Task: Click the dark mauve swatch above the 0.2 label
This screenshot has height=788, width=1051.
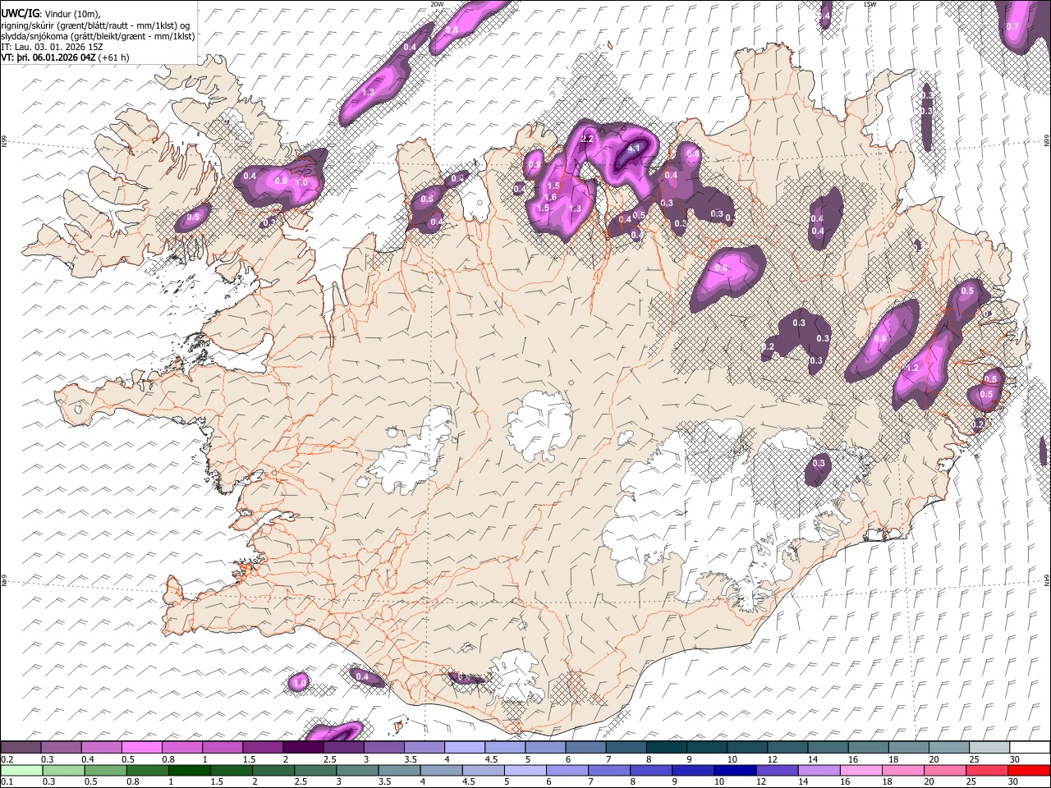Action: tap(21, 747)
